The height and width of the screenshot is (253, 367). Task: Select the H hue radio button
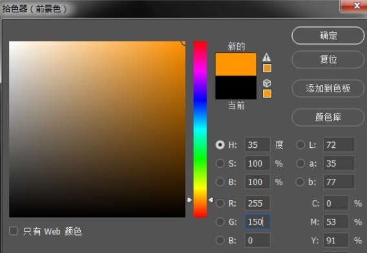220,145
